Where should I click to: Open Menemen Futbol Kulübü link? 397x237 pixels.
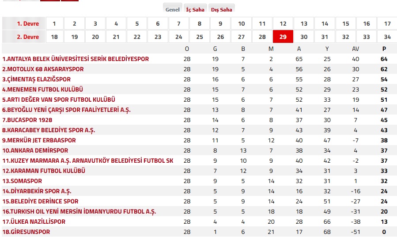[42, 89]
